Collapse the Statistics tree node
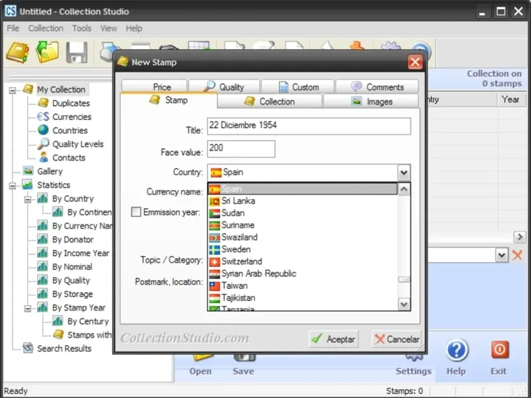531x398 pixels. [x=13, y=186]
